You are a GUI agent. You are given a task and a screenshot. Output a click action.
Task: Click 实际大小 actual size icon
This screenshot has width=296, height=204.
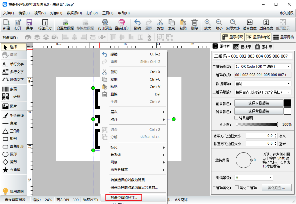point(233,25)
